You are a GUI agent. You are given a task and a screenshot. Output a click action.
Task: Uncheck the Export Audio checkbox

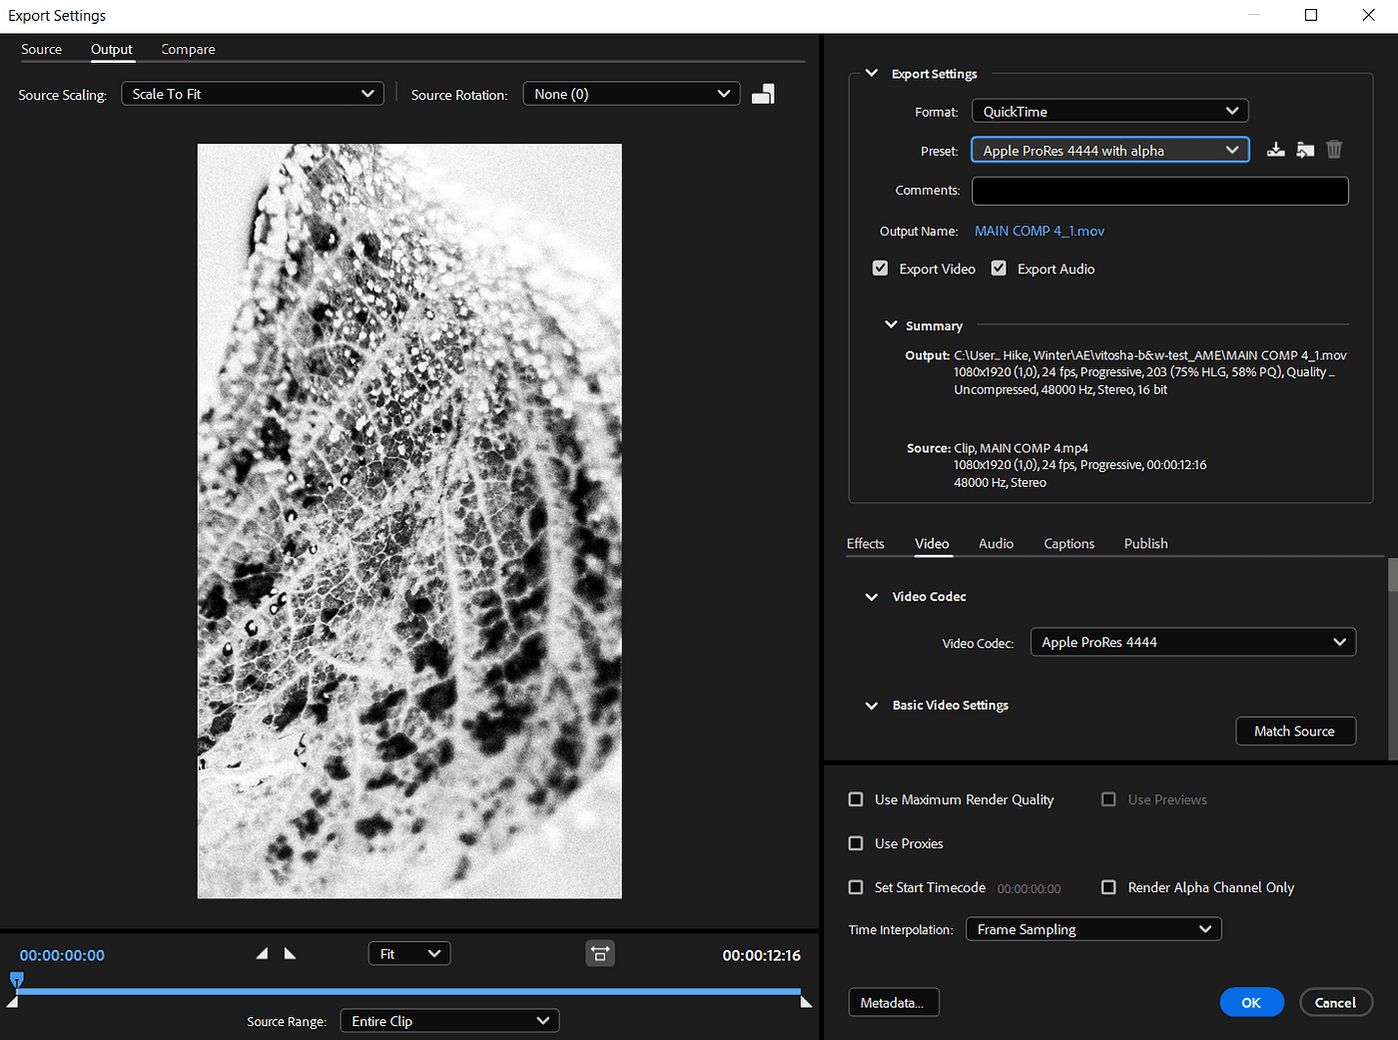pyautogui.click(x=999, y=268)
